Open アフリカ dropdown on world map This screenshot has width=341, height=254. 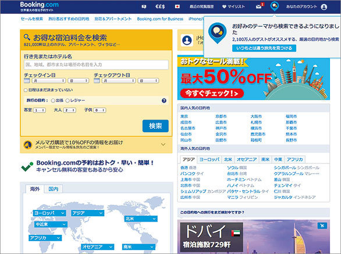[x=45, y=238]
